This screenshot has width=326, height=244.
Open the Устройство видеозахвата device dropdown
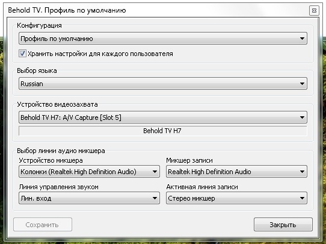pos(163,117)
